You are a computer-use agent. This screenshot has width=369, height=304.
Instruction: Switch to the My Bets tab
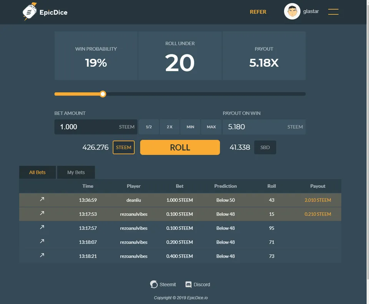tap(76, 172)
